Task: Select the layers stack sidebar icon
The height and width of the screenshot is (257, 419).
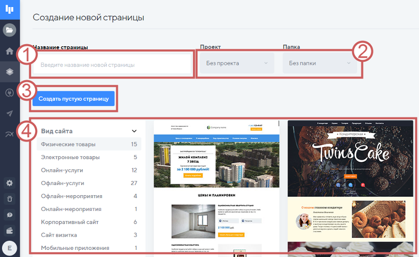Action: 10,72
